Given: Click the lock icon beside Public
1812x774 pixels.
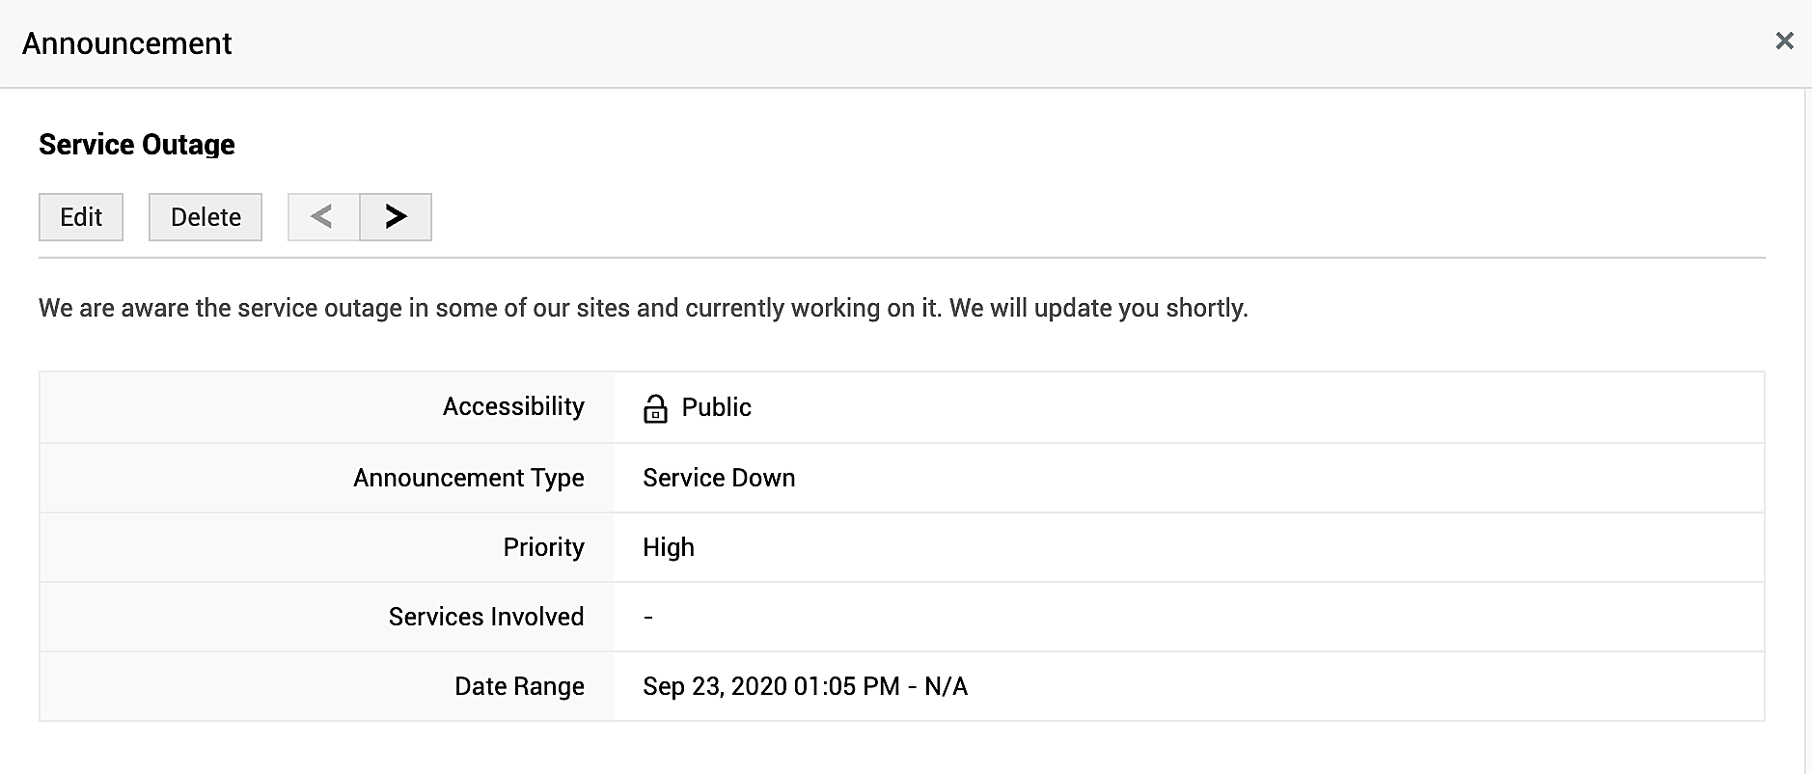Looking at the screenshot, I should pyautogui.click(x=655, y=408).
